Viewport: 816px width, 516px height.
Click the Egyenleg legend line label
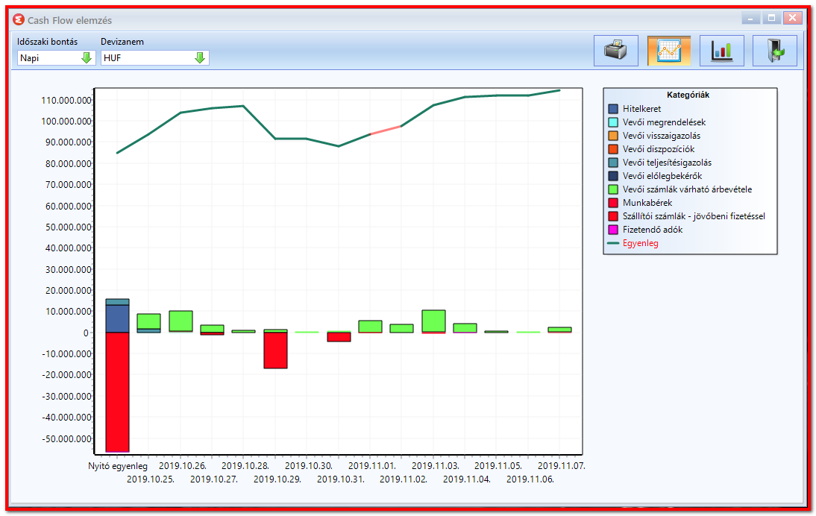[640, 243]
